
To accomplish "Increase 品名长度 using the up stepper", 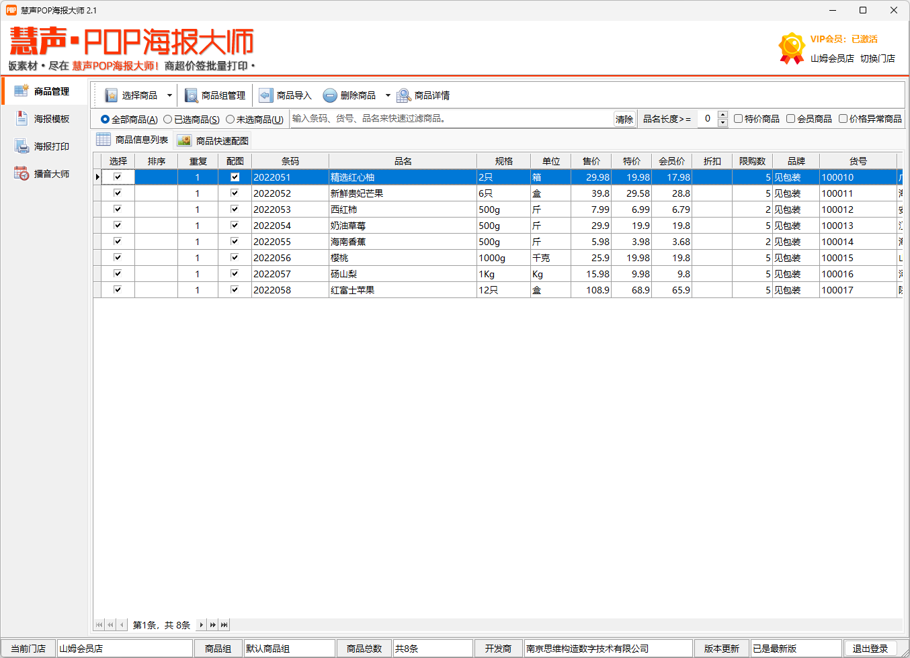I will [x=723, y=114].
